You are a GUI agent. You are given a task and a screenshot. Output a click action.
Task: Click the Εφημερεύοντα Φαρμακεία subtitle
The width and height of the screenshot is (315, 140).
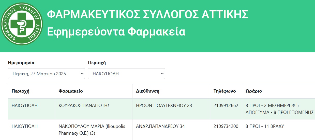(116, 32)
